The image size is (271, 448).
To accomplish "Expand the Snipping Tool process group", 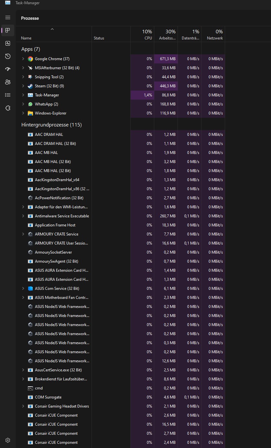I will [x=23, y=77].
